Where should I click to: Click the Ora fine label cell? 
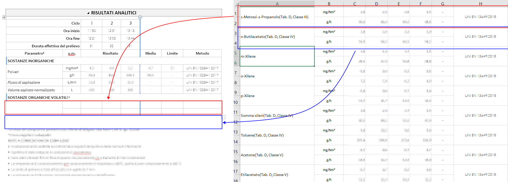pyautogui.click(x=44, y=38)
